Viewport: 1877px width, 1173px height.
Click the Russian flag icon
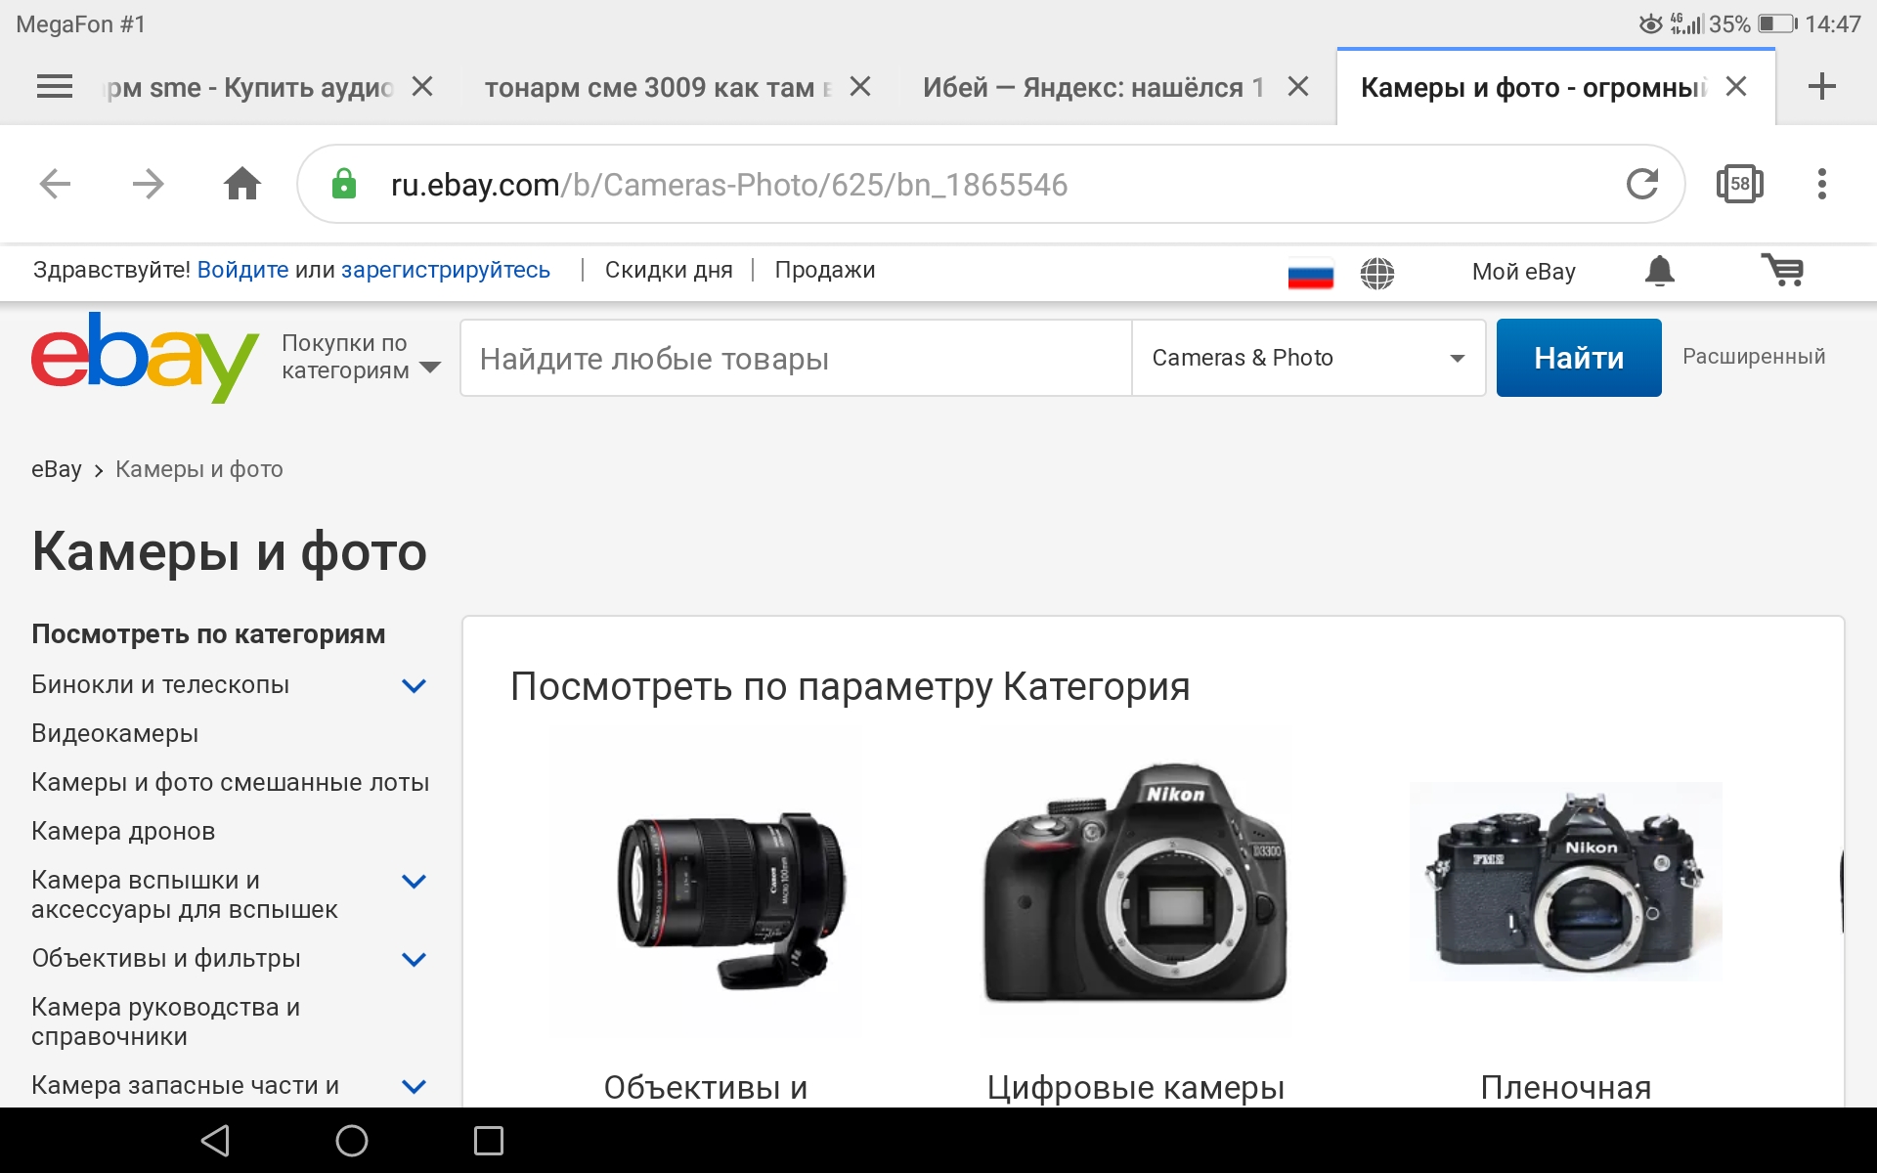click(1310, 274)
